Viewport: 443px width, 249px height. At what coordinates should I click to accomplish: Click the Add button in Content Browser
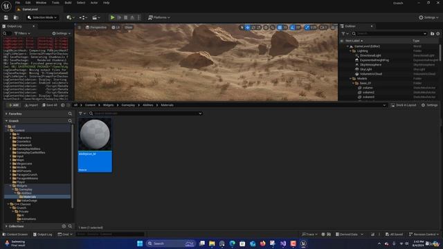click(x=13, y=105)
